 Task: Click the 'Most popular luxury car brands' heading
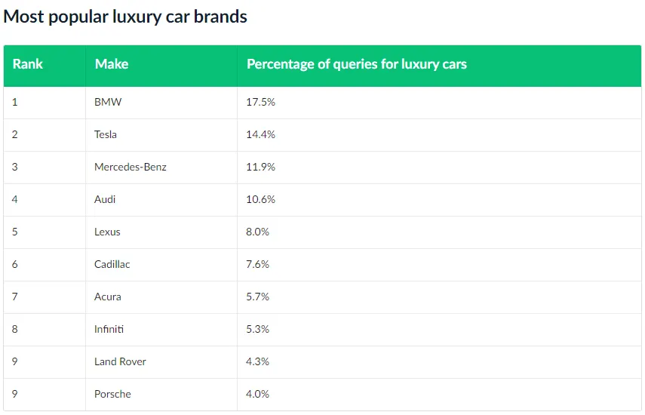coord(125,17)
